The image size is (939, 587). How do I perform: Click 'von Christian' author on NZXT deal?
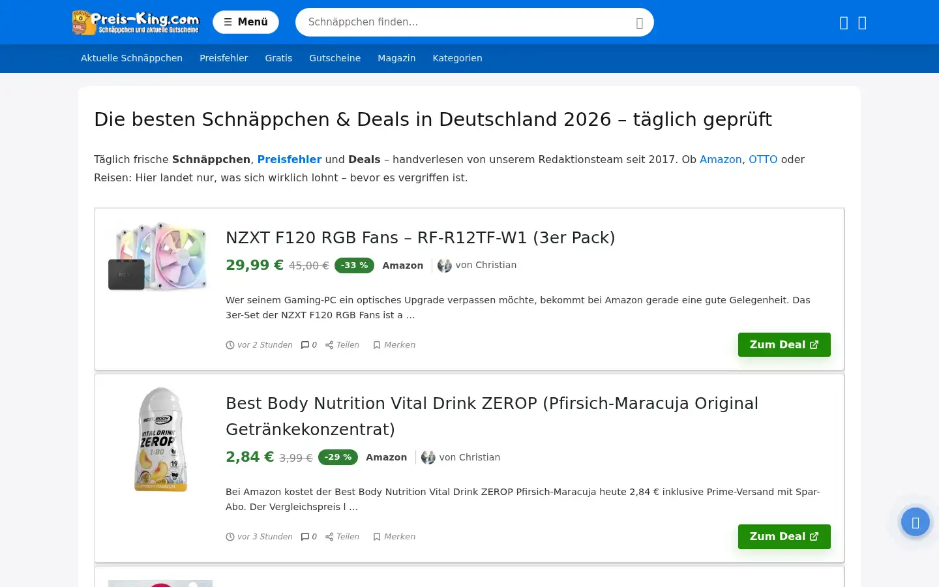point(486,265)
